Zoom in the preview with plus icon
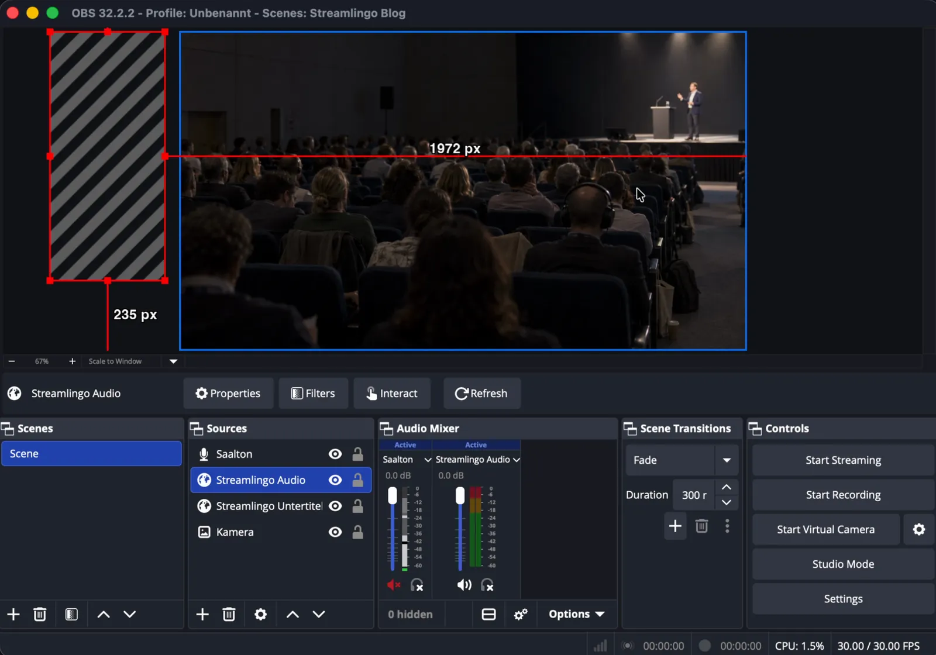Image resolution: width=936 pixels, height=655 pixels. click(x=72, y=361)
